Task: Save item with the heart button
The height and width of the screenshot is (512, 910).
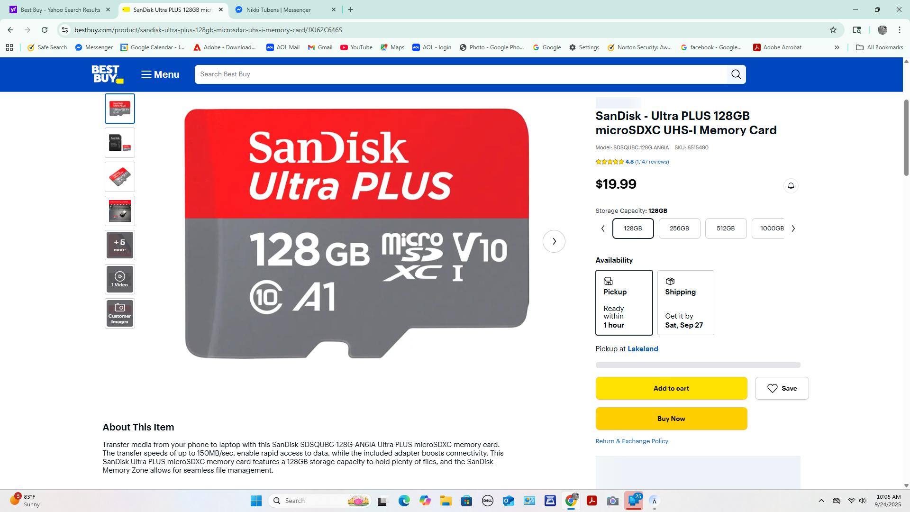Action: coord(782,388)
